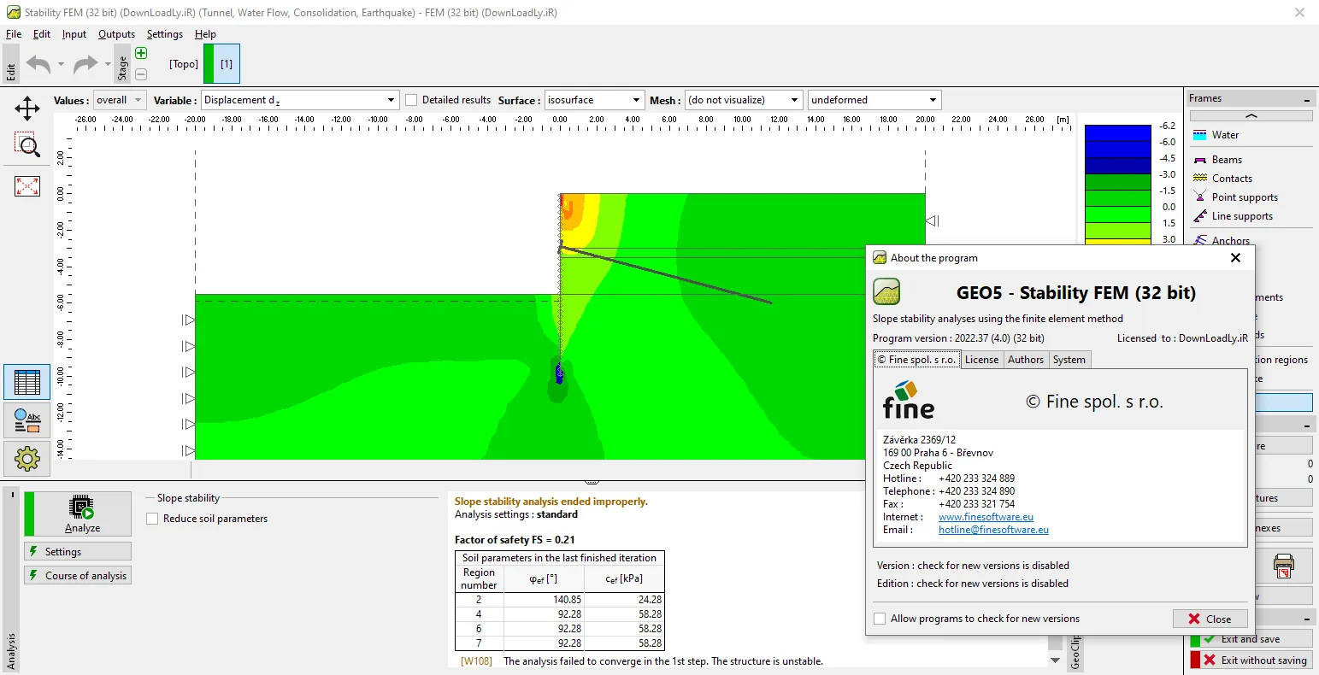Add a new stage with green plus
Viewport: 1319px width, 675px height.
(x=141, y=54)
